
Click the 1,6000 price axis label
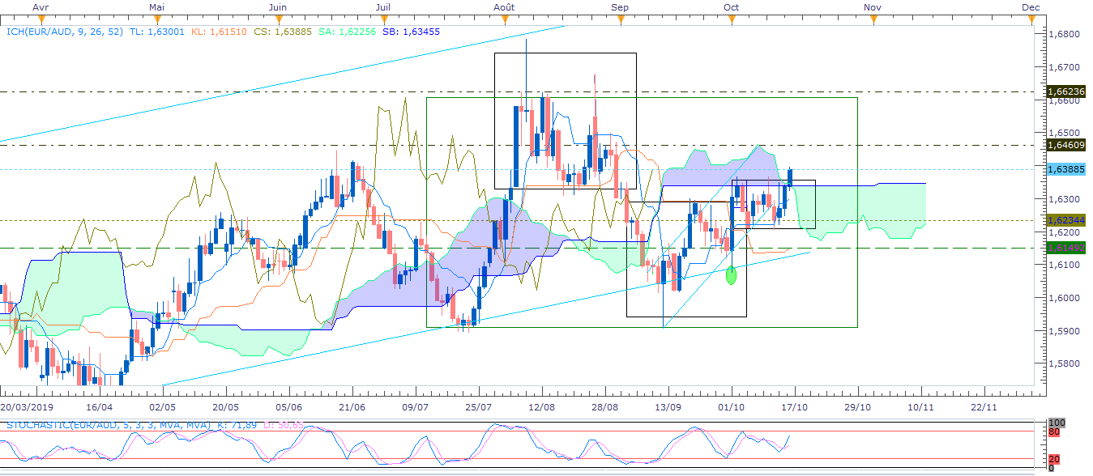1064,298
